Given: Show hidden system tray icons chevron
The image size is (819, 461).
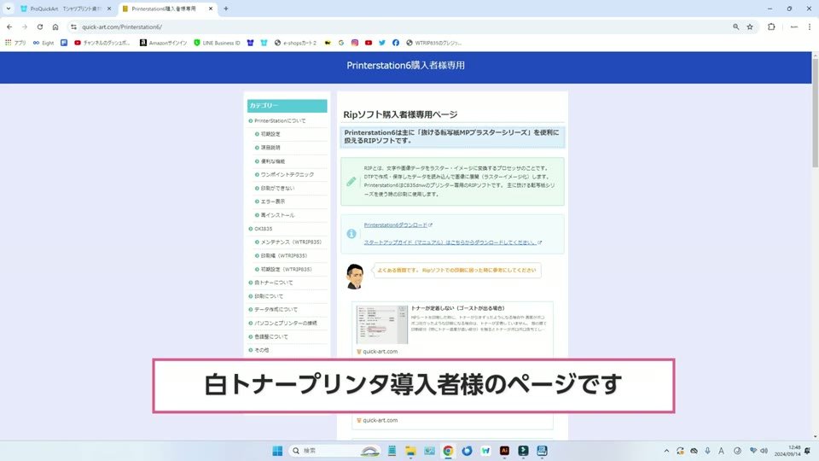Looking at the screenshot, I should click(666, 451).
